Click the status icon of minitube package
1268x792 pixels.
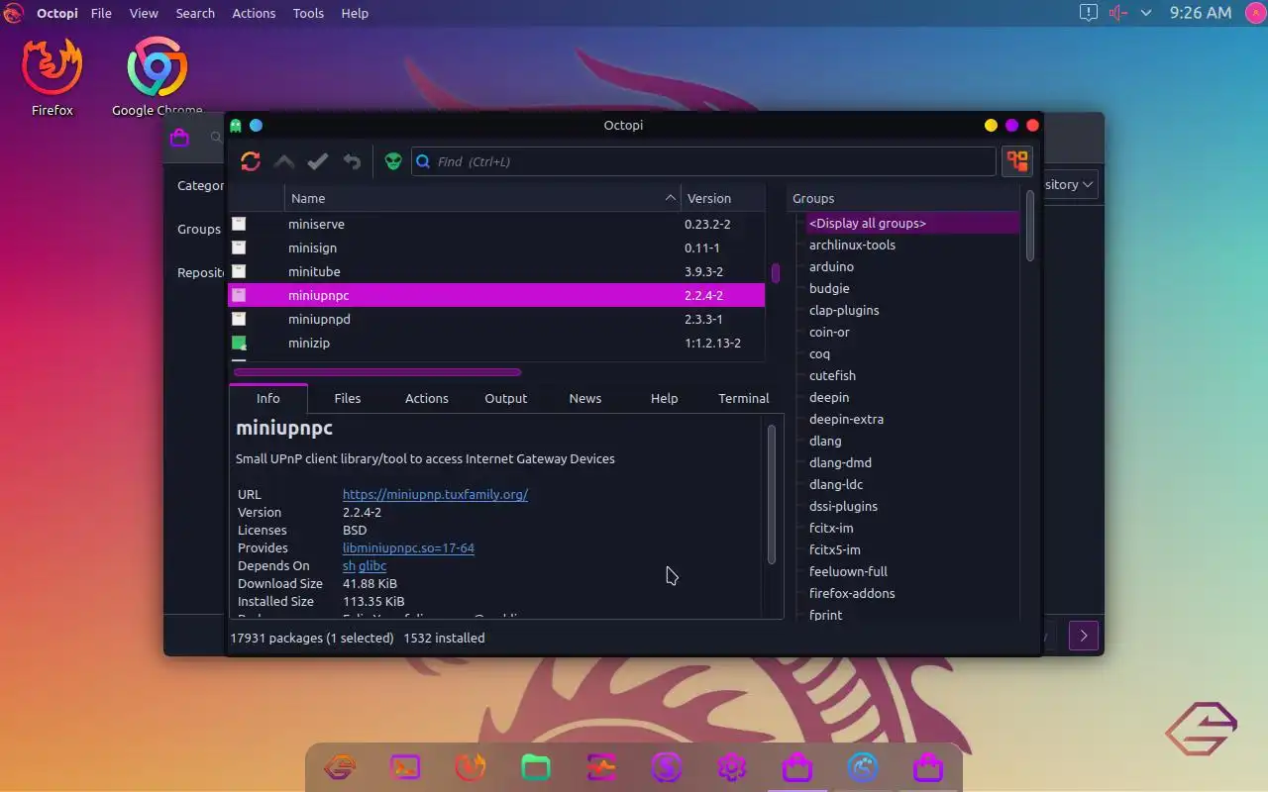239,271
